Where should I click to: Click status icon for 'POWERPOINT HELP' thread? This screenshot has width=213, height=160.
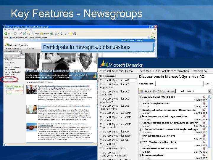[204, 148]
